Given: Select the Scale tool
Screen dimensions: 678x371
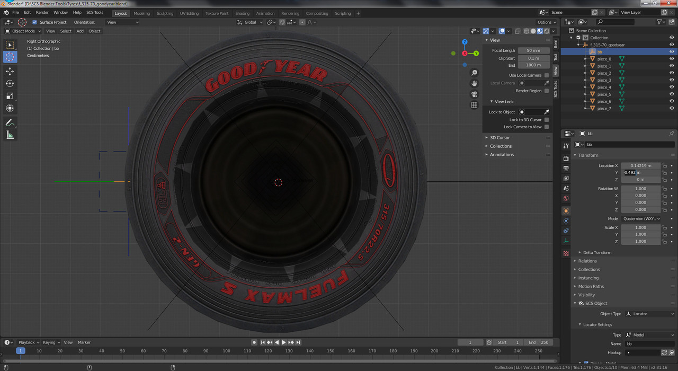Looking at the screenshot, I should click(x=10, y=96).
